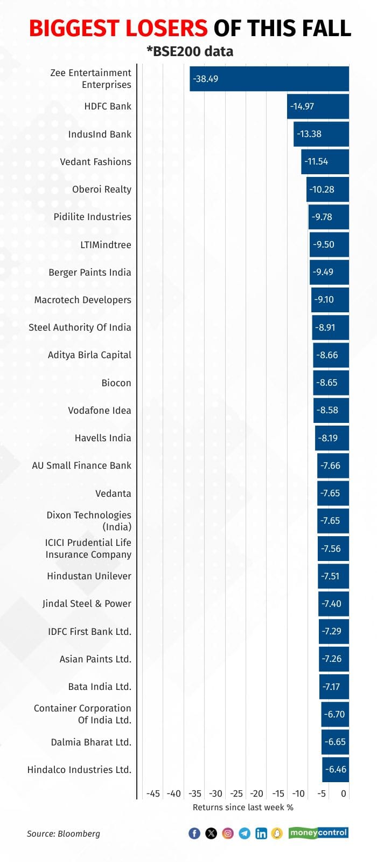Click the -45 x-axis tick label
377x862 pixels.
153,793
